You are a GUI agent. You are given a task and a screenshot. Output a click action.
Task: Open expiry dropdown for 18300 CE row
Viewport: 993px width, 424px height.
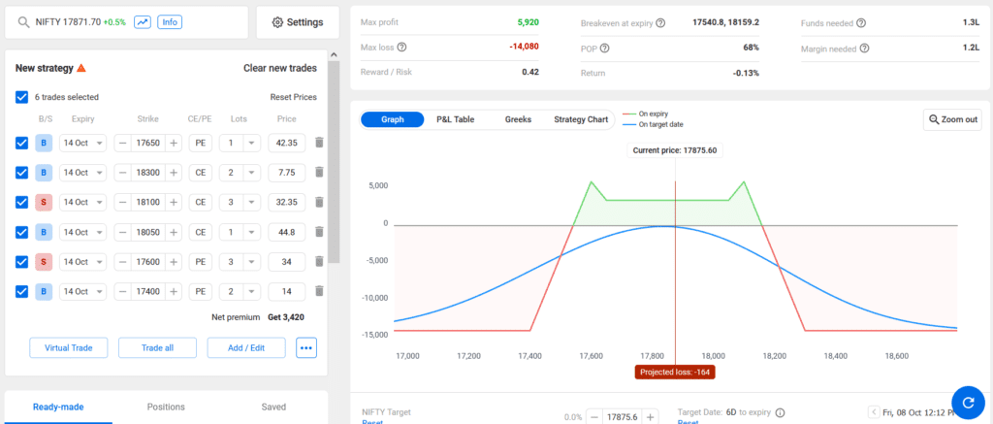point(83,173)
